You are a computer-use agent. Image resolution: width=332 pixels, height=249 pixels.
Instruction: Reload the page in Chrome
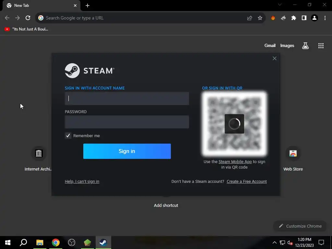click(28, 18)
